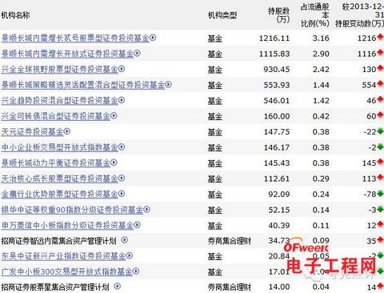Click arrow icon after 招商证券智远内需集合资产管理计划
The image size is (384, 293).
[x=125, y=240]
